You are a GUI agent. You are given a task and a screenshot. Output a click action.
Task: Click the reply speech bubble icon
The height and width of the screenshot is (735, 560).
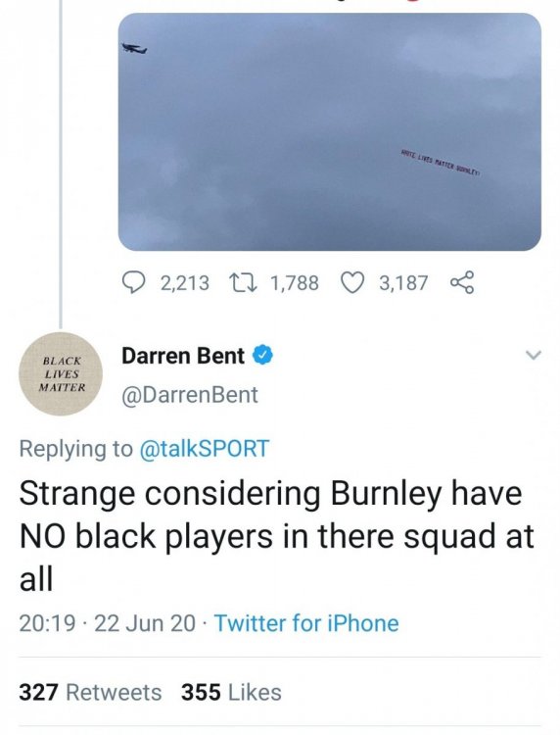[x=133, y=283]
